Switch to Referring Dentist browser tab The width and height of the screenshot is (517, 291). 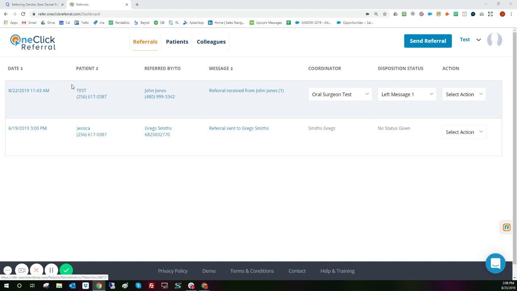(34, 4)
